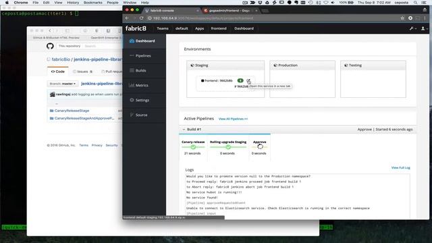
Task: Open the user account dropdown in fabric8 header
Action: tap(424, 28)
